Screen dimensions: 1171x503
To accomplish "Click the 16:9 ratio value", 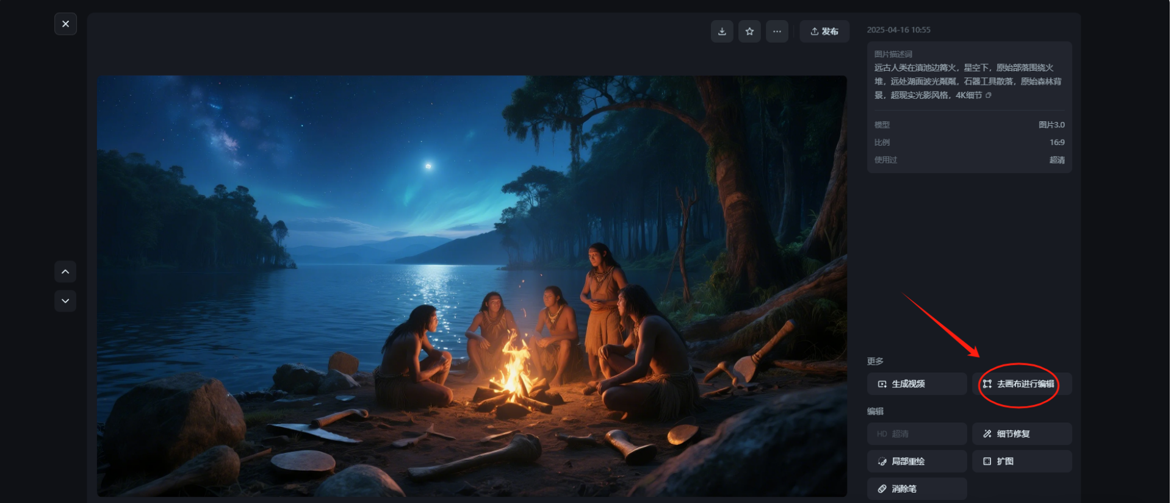I will coord(1057,143).
